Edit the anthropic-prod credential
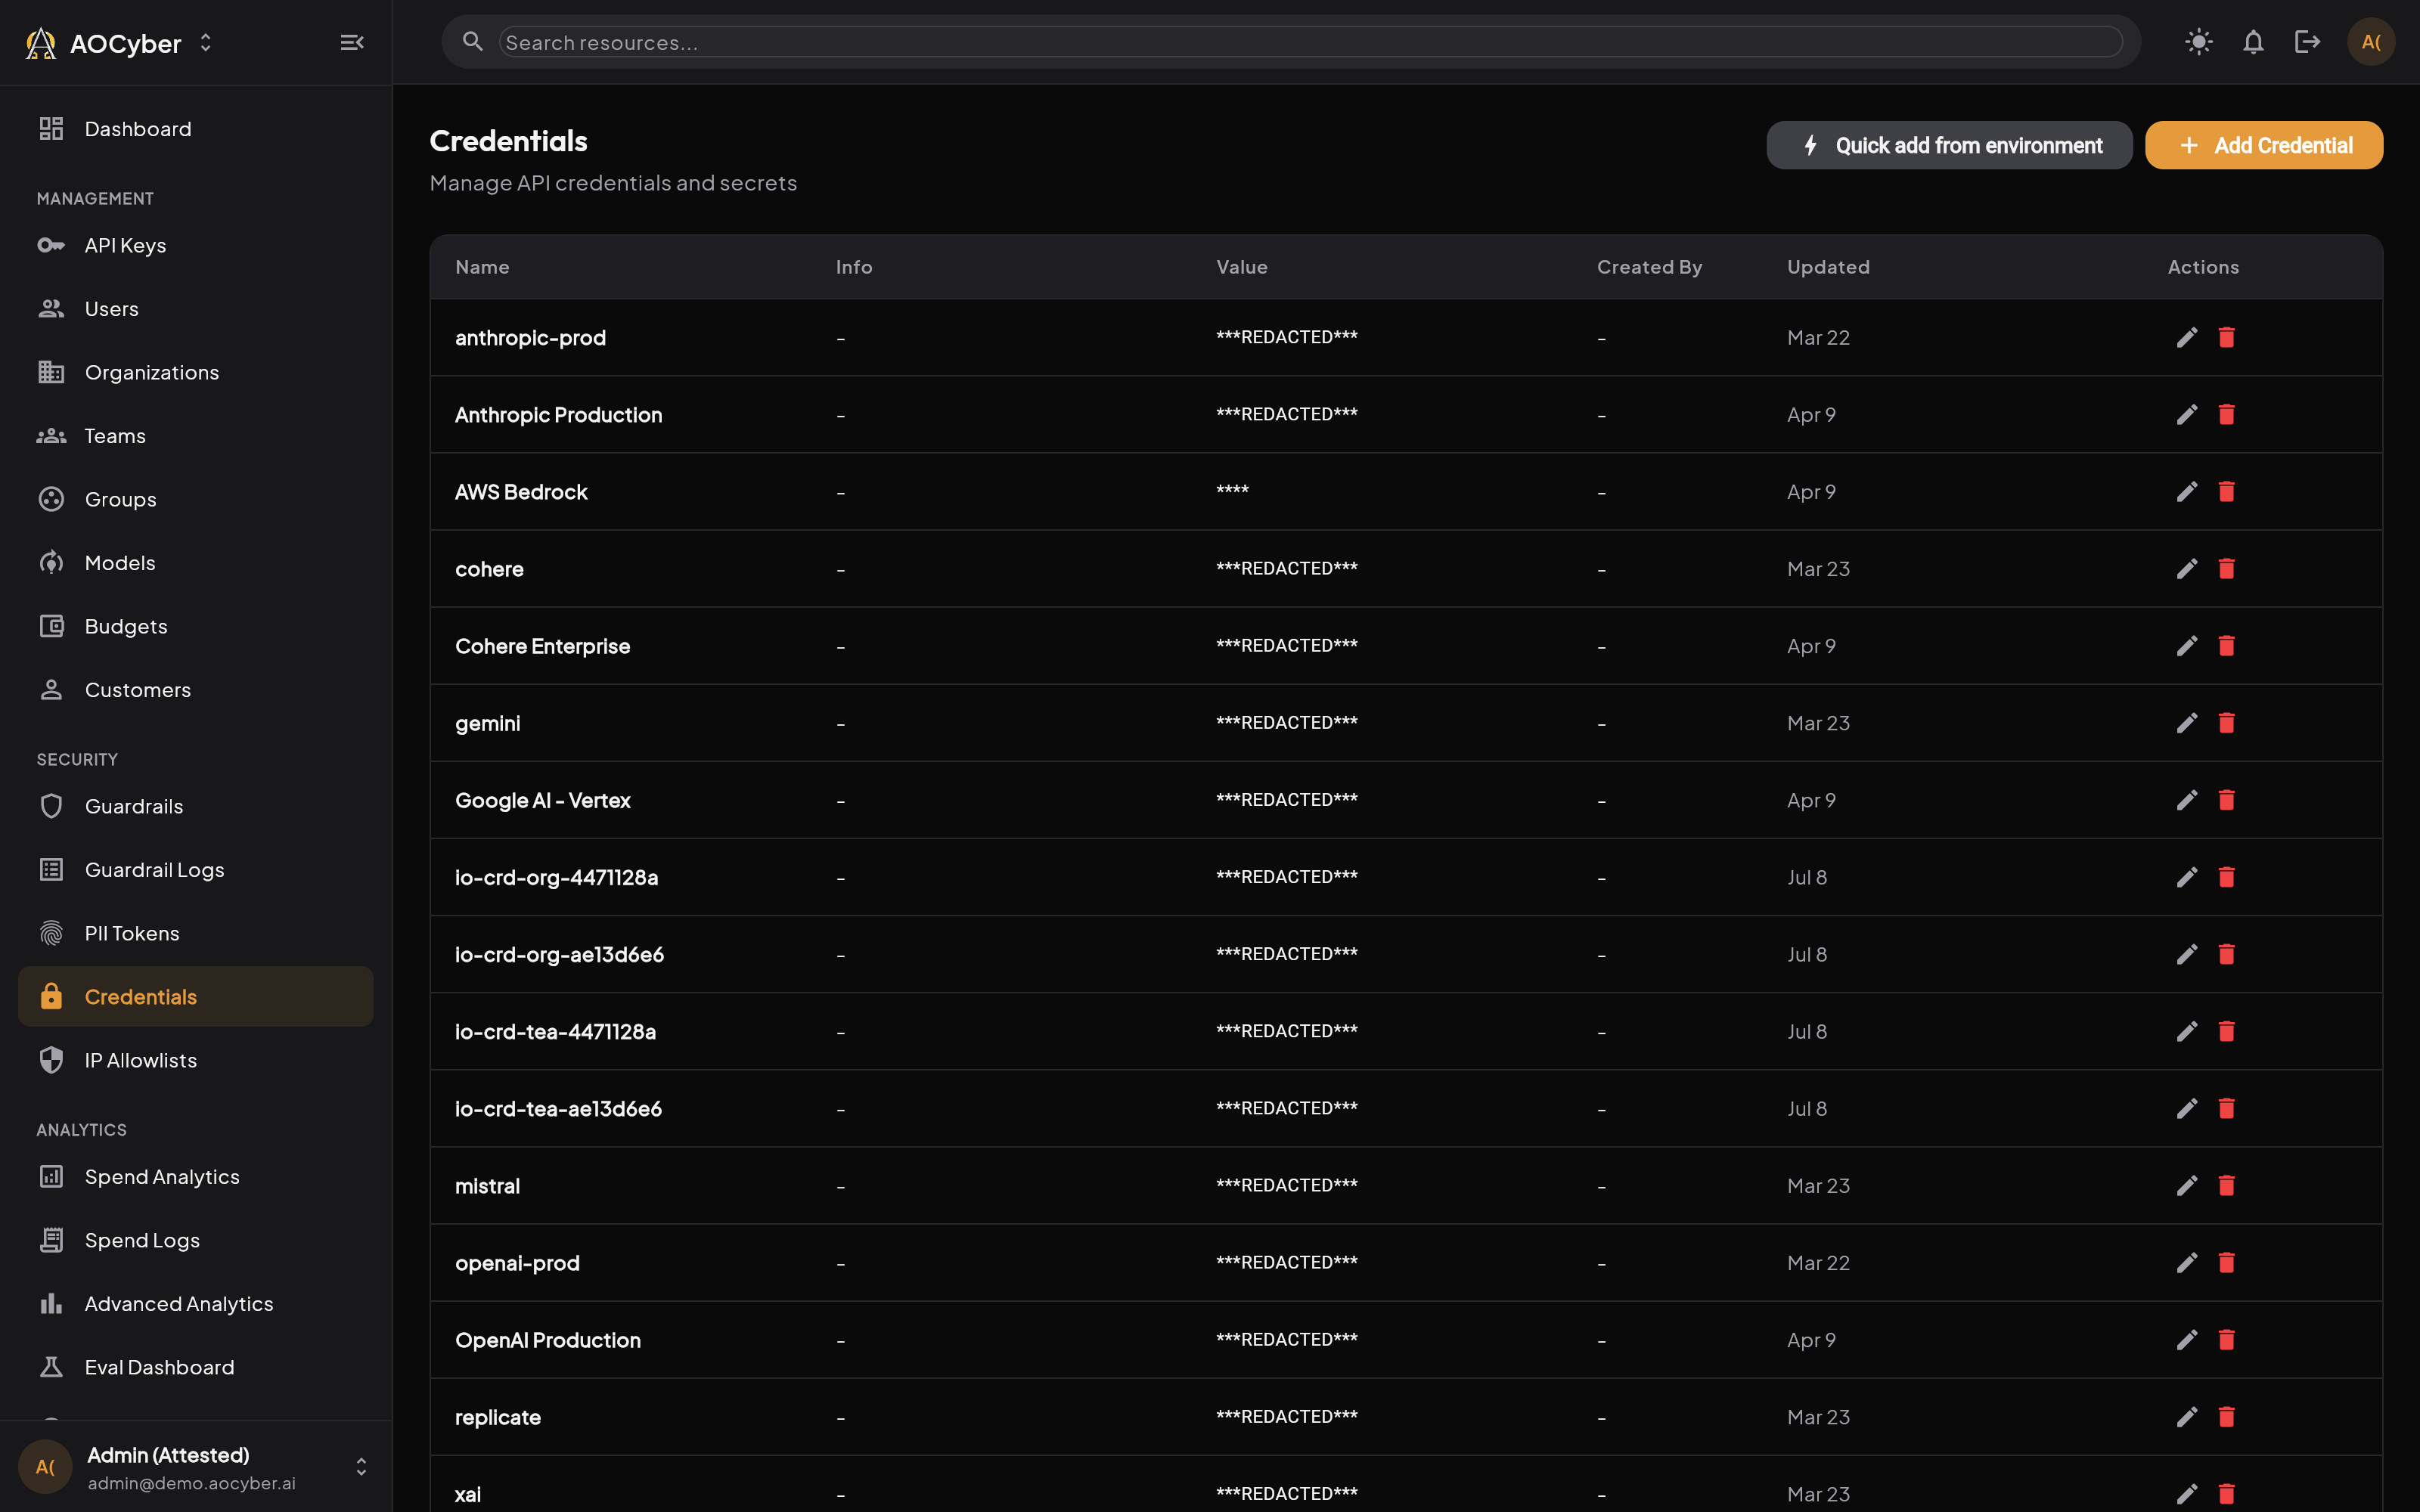Viewport: 2420px width, 1512px height. click(2187, 337)
